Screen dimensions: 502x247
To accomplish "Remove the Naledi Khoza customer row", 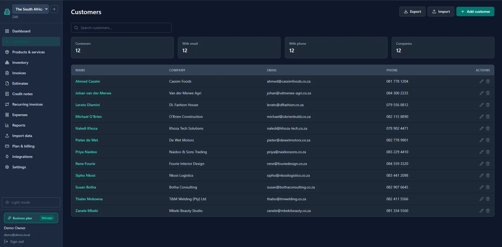I will (488, 128).
